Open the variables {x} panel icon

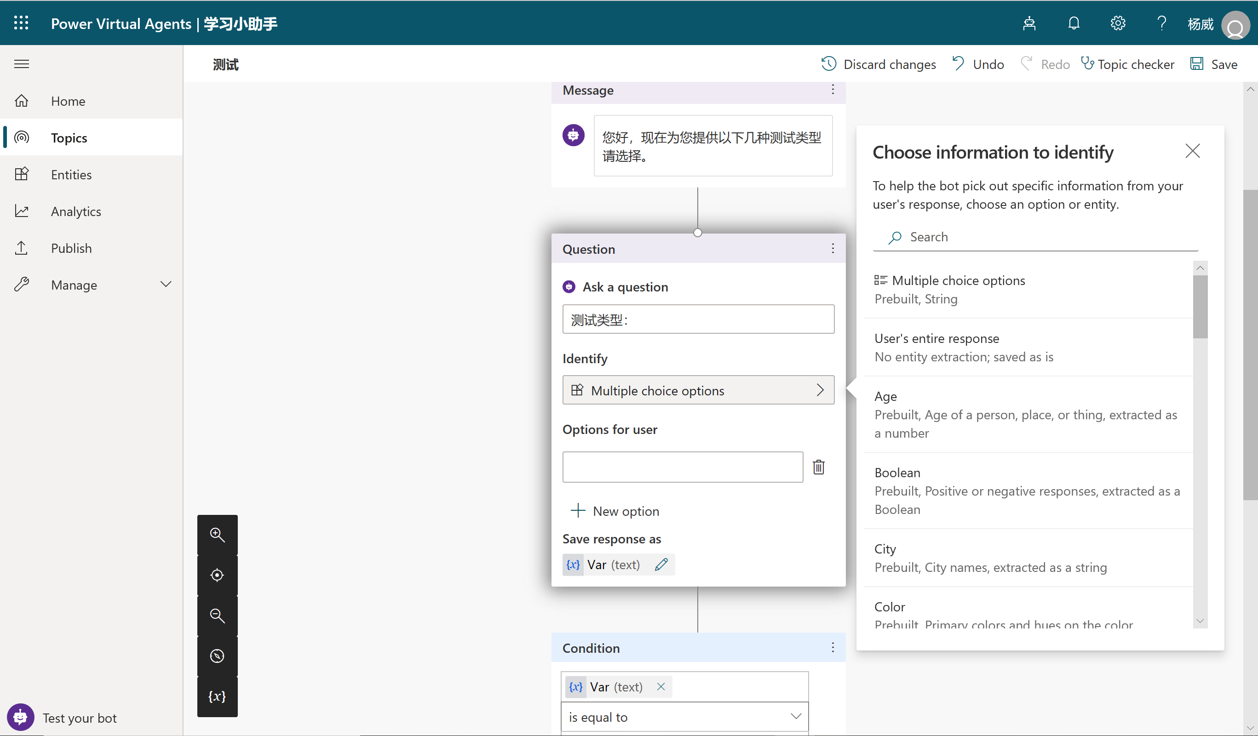[217, 696]
